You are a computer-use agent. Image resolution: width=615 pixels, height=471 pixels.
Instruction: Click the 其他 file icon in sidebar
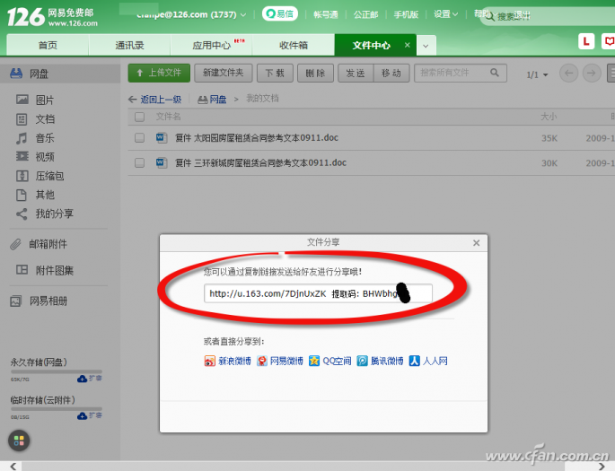coord(22,195)
